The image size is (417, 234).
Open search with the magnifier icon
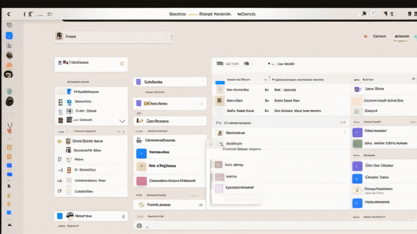pyautogui.click(x=362, y=14)
